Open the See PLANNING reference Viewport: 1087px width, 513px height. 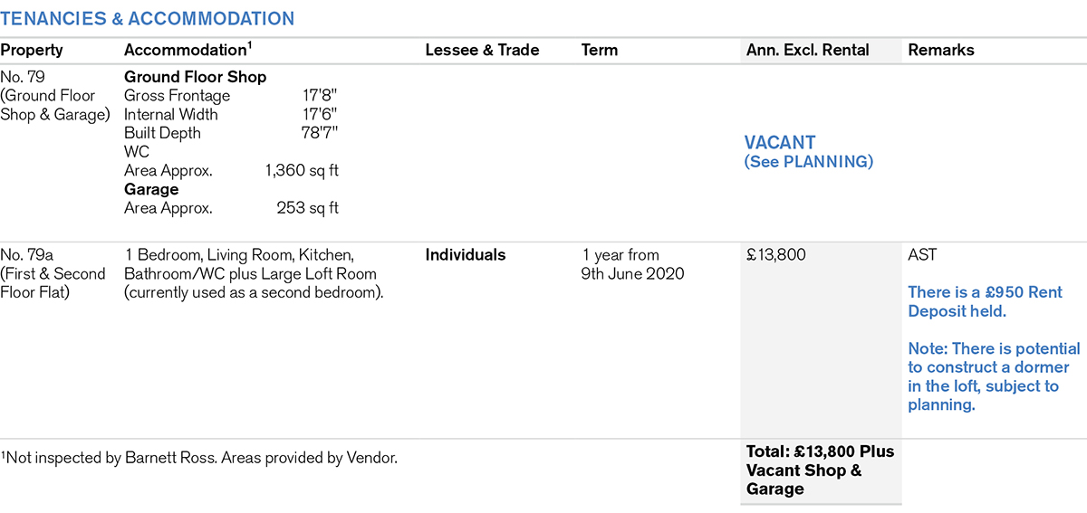808,162
